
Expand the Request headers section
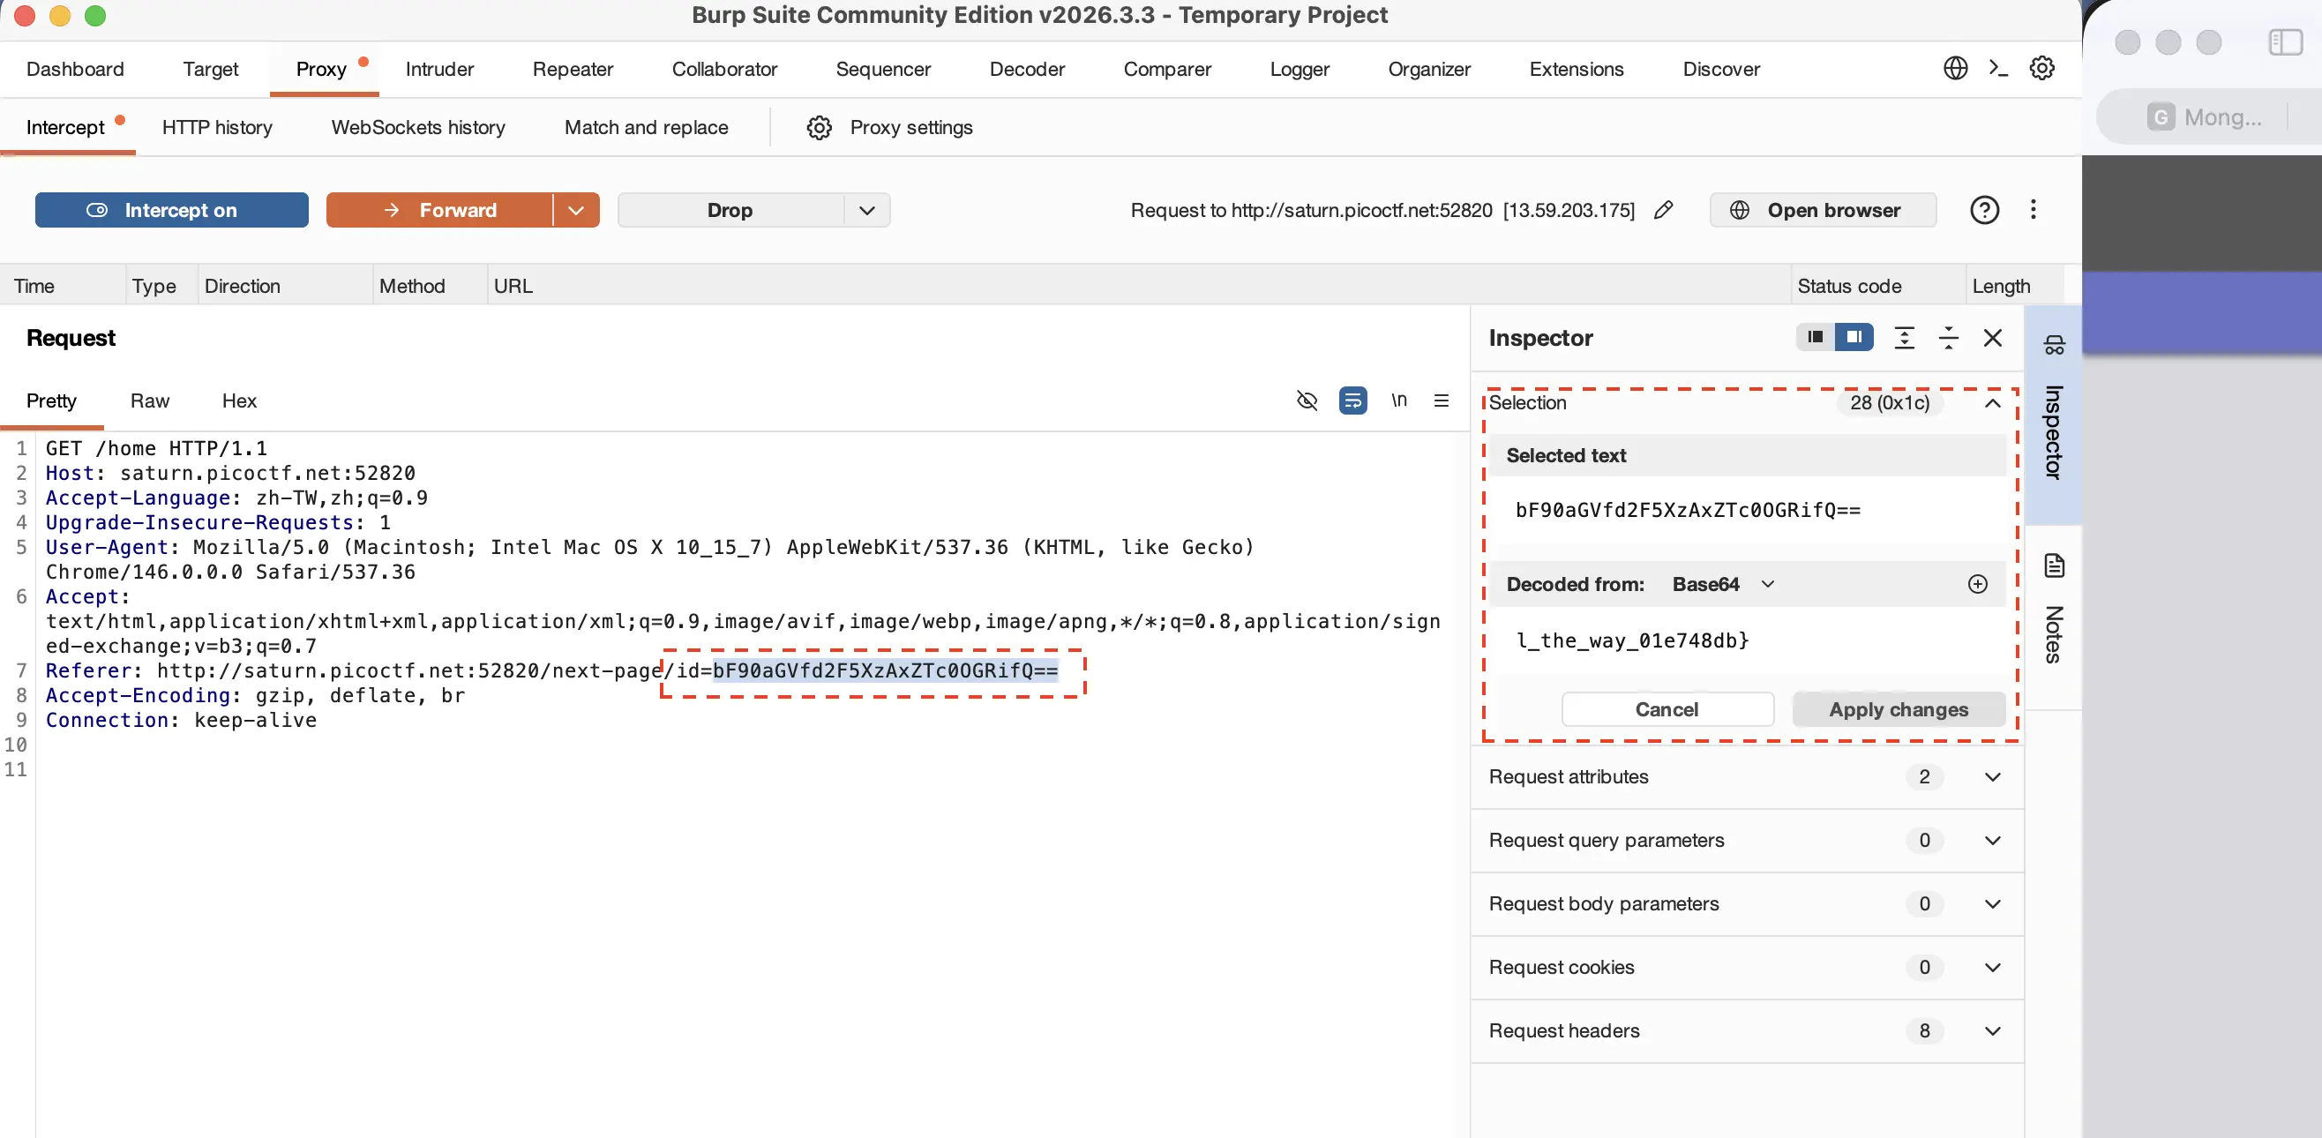point(1992,1030)
